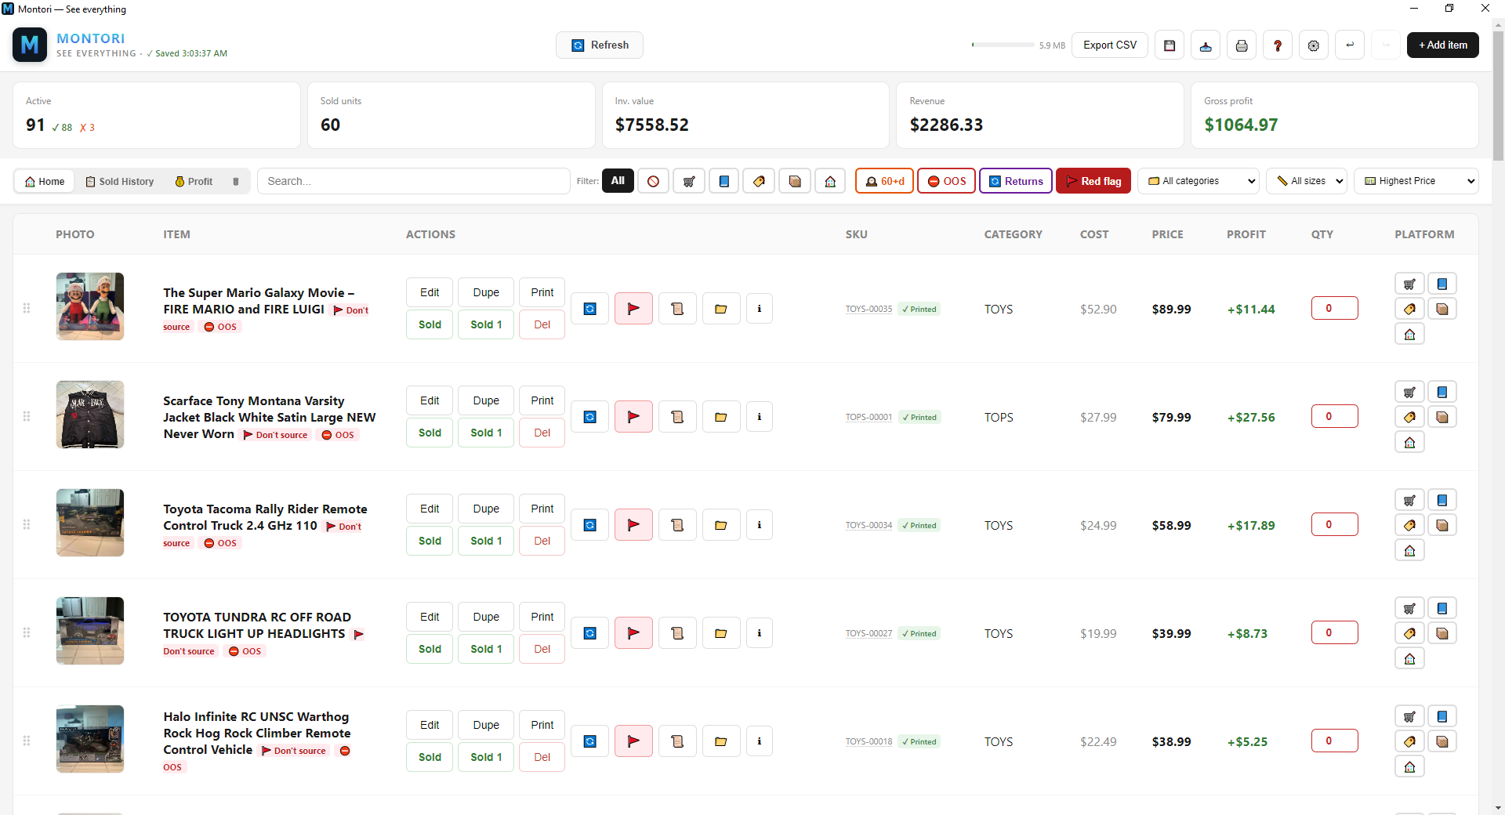
Task: Click price tag platform icon for Toyota Tacoma
Action: click(1409, 525)
